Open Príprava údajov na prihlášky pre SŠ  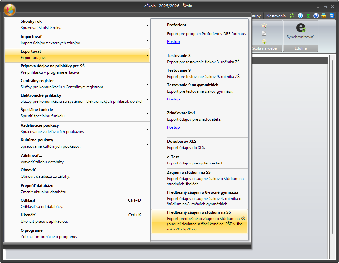pos(77,69)
